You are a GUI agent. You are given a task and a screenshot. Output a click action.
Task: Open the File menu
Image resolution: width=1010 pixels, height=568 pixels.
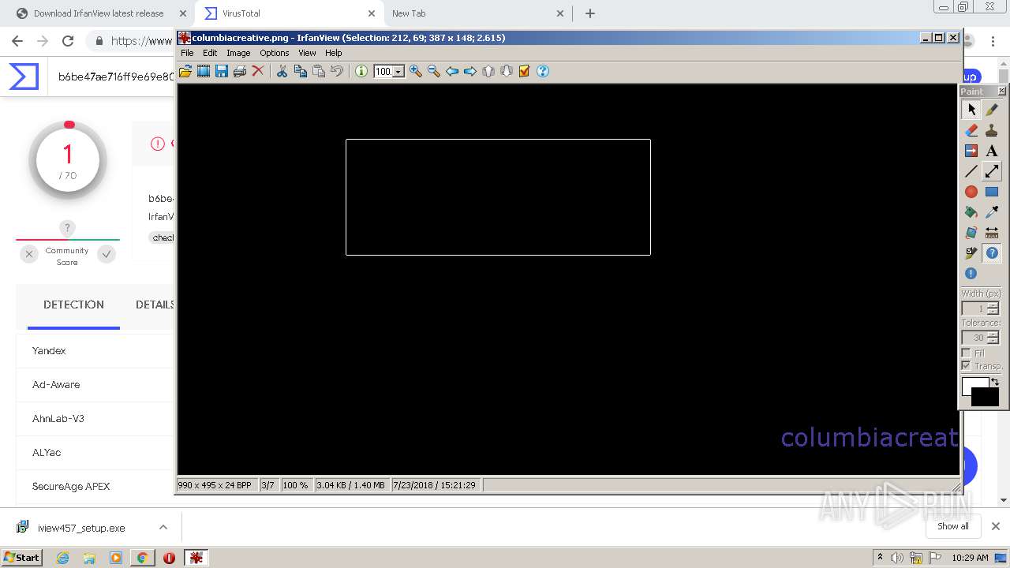pyautogui.click(x=187, y=53)
